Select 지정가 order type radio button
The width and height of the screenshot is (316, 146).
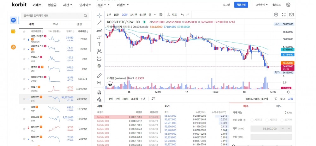point(252,120)
